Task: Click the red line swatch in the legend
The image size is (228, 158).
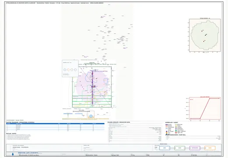Action: pyautogui.click(x=167, y=126)
